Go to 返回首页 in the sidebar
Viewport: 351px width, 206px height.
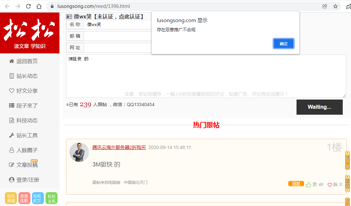click(23, 61)
